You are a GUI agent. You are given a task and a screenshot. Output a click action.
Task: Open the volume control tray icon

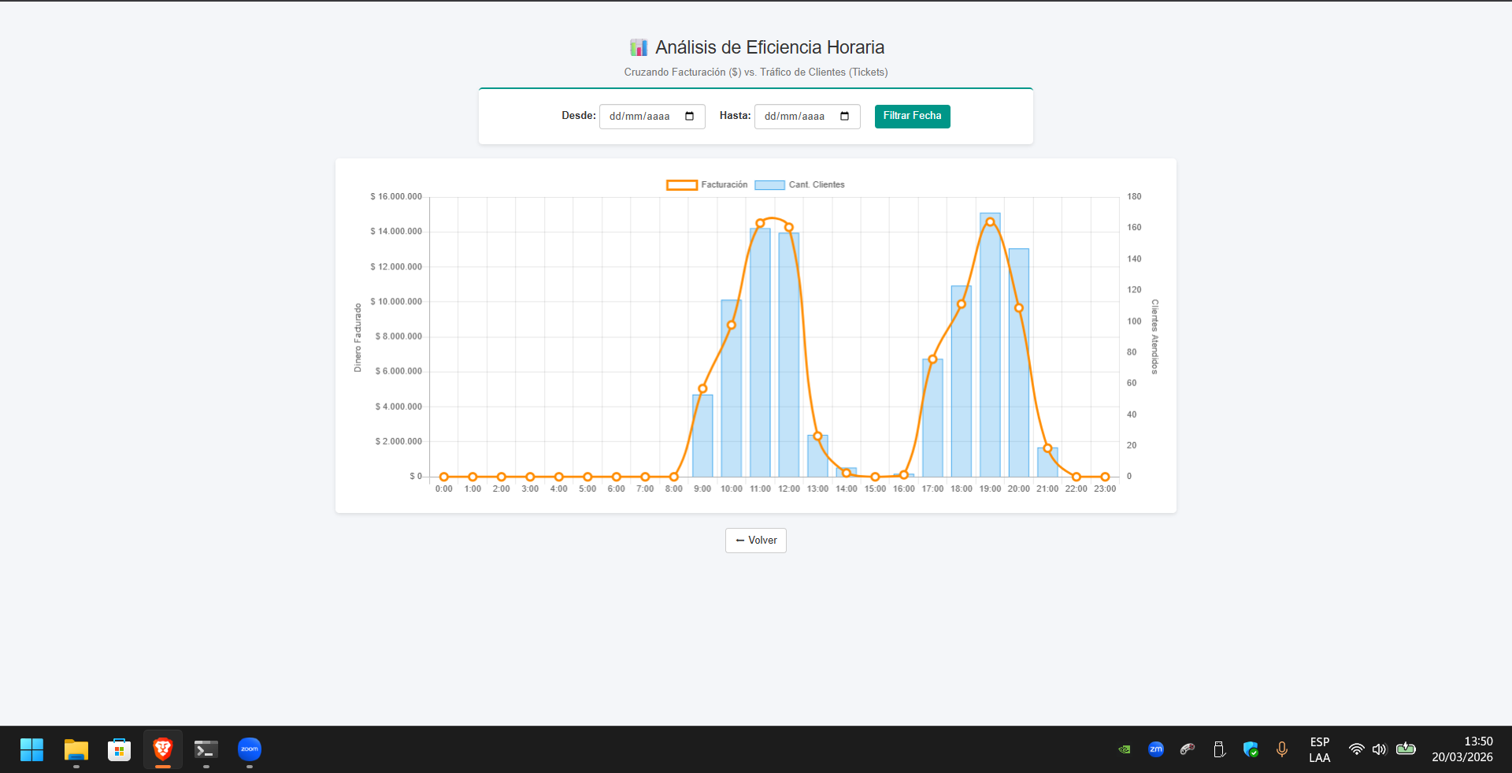pyautogui.click(x=1379, y=749)
